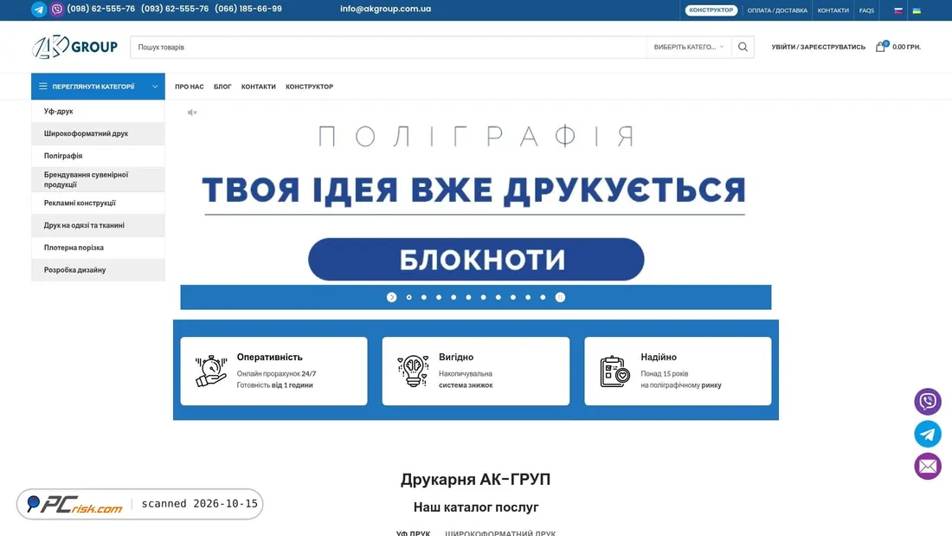This screenshot has height=536, width=952.
Task: Open Контакти in main navigation
Action: click(x=258, y=87)
